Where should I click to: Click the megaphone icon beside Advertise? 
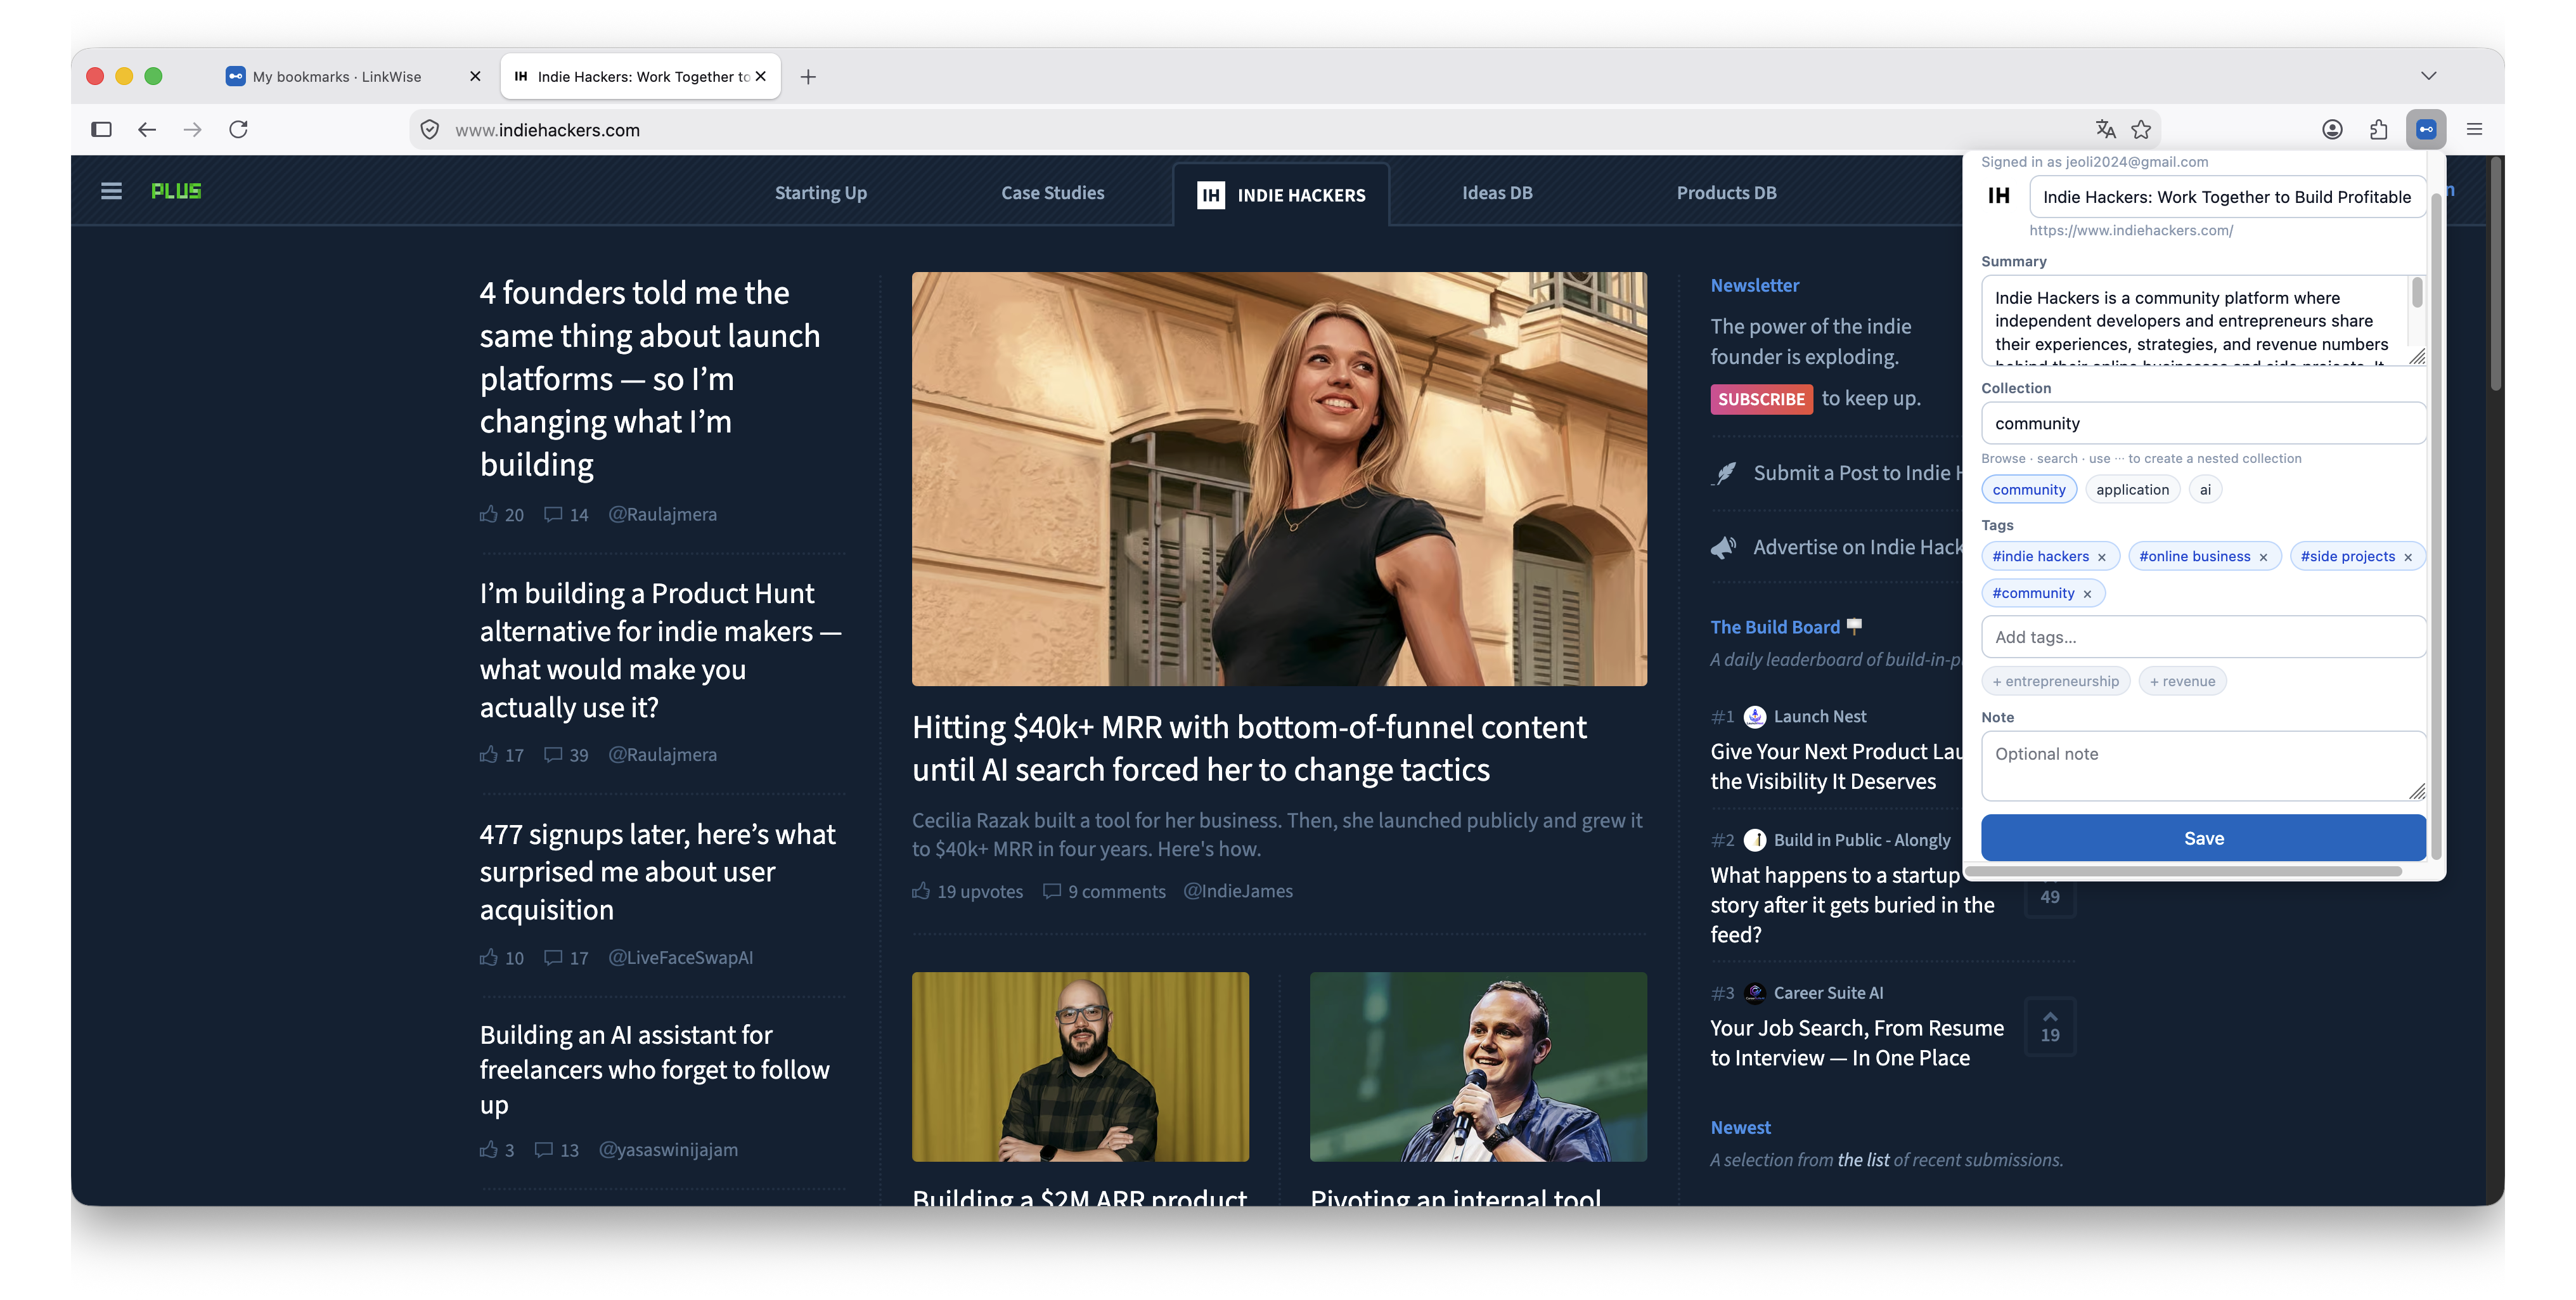coord(1724,547)
